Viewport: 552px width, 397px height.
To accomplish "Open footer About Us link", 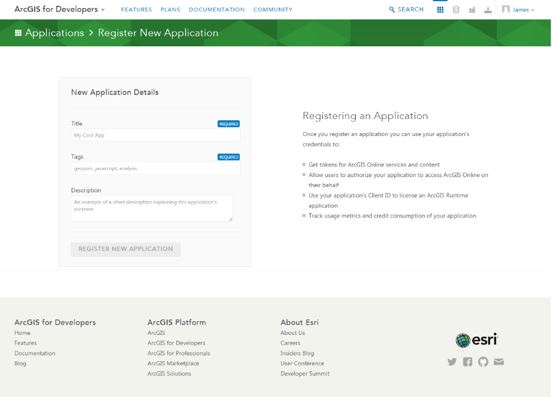I will pos(293,332).
